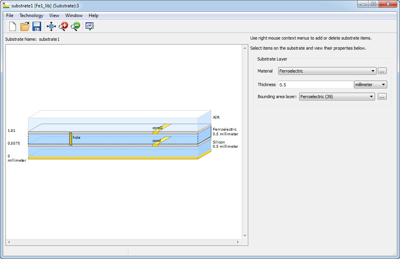Open the File menu
This screenshot has height=259, width=400.
point(10,16)
